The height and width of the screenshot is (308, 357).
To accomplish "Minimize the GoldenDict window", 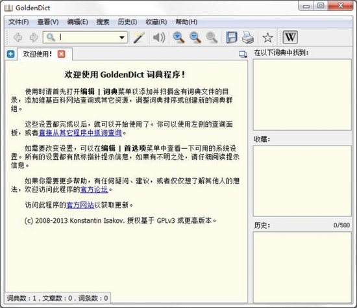I will (x=306, y=6).
